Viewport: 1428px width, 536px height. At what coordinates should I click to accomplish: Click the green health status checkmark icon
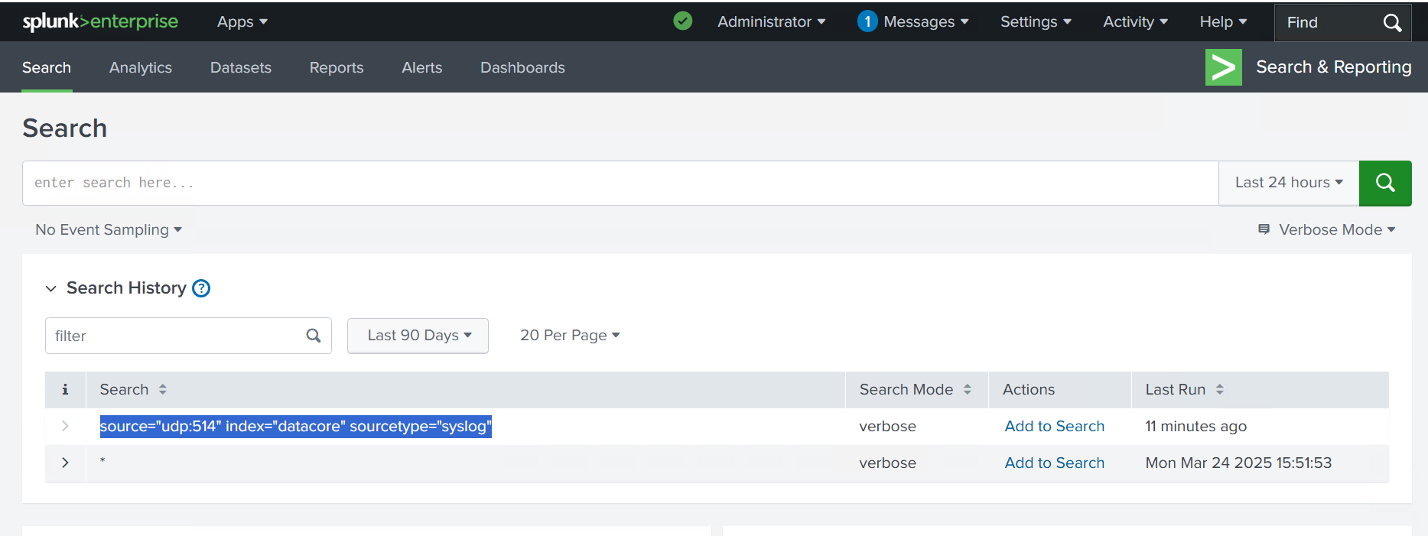click(682, 21)
